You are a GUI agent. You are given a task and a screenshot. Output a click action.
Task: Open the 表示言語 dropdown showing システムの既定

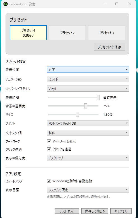88,190
